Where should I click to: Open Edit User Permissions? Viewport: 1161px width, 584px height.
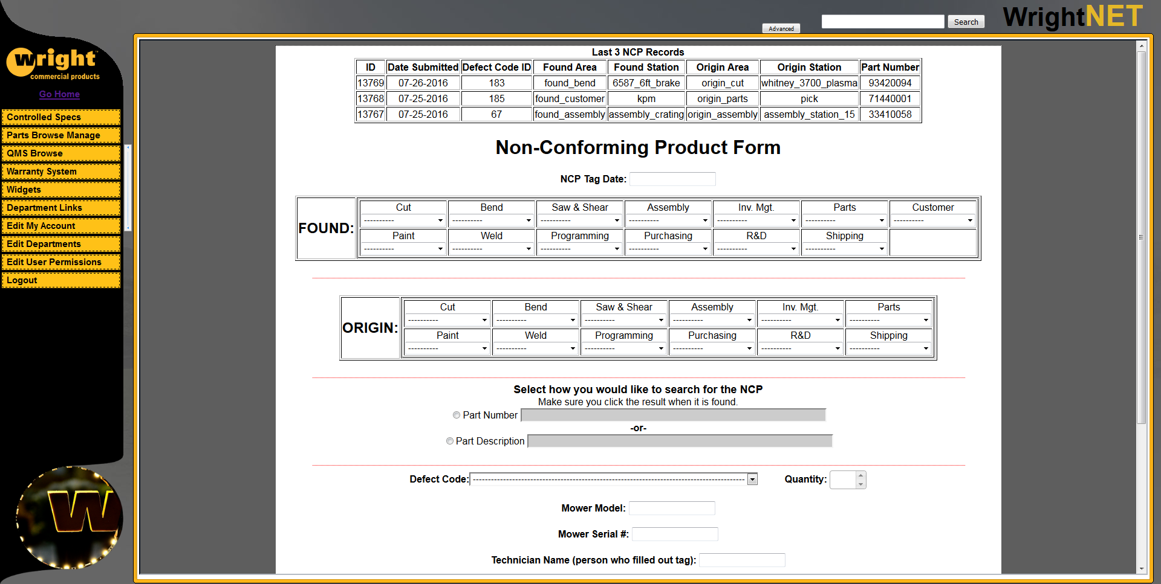[61, 262]
